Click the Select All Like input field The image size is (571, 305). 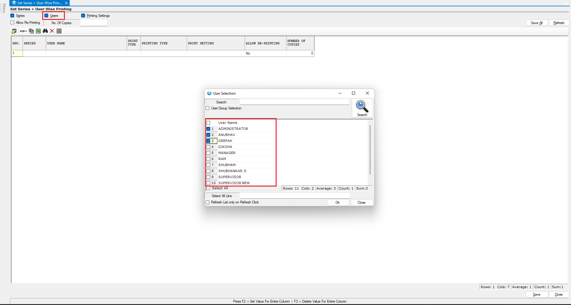tap(295, 196)
